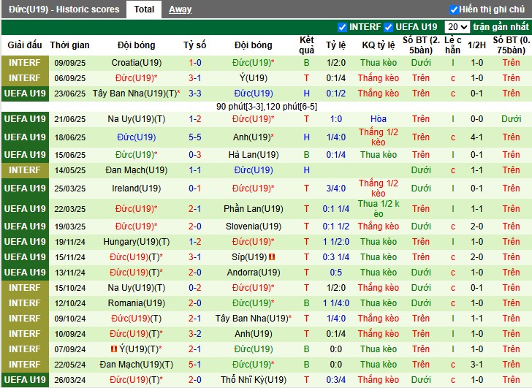
Task: Click the KQ tỷ lệ column header
Action: pyautogui.click(x=379, y=45)
